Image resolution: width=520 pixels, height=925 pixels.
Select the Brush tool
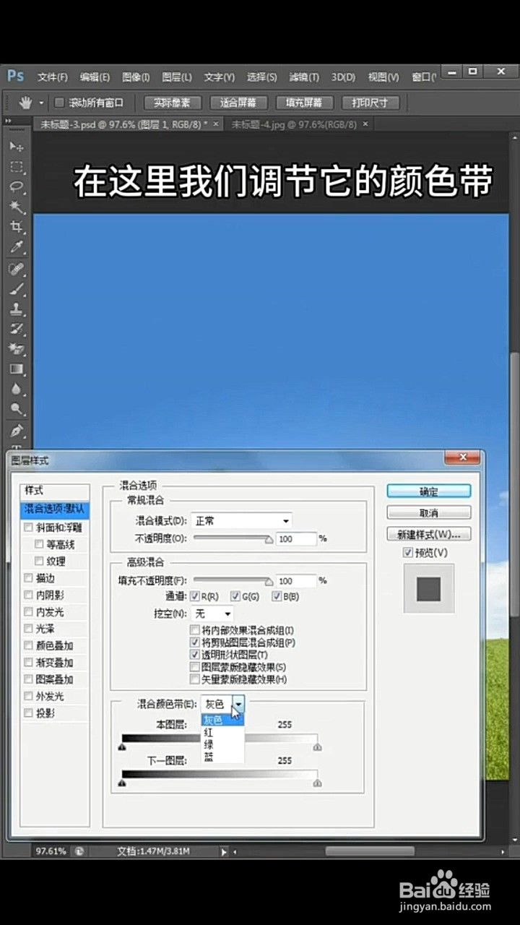[x=16, y=289]
